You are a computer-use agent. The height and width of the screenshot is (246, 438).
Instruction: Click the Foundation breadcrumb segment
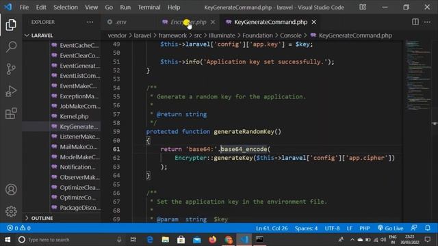(257, 36)
